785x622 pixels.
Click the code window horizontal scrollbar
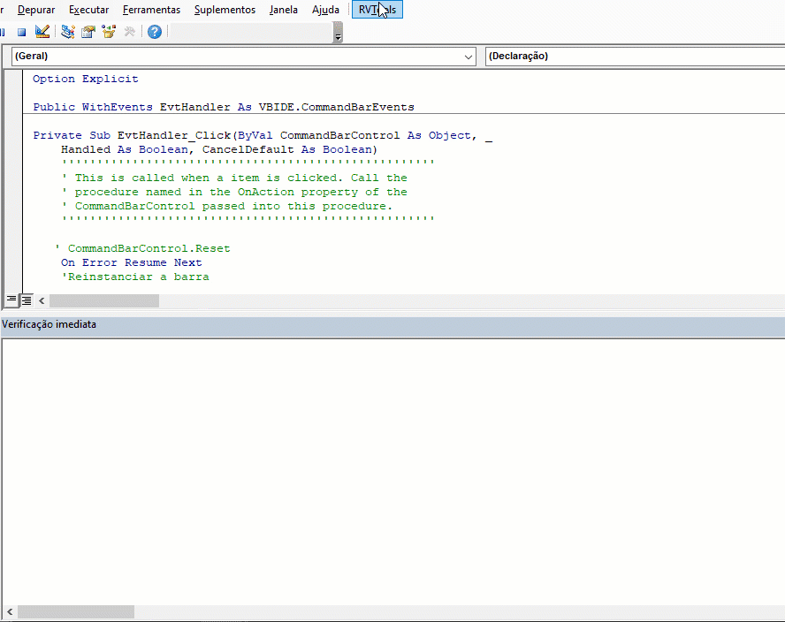coord(103,300)
